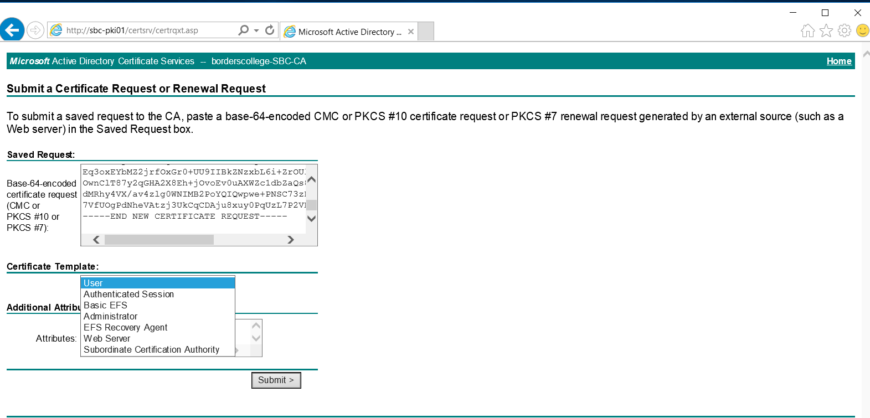Click right arrow of Saved Request horizontal scrollbar
Image resolution: width=870 pixels, height=418 pixels.
291,240
